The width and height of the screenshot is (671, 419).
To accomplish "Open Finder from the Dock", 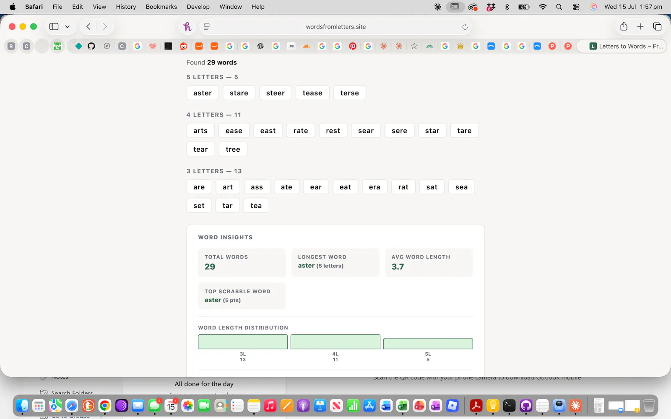I will coord(22,406).
